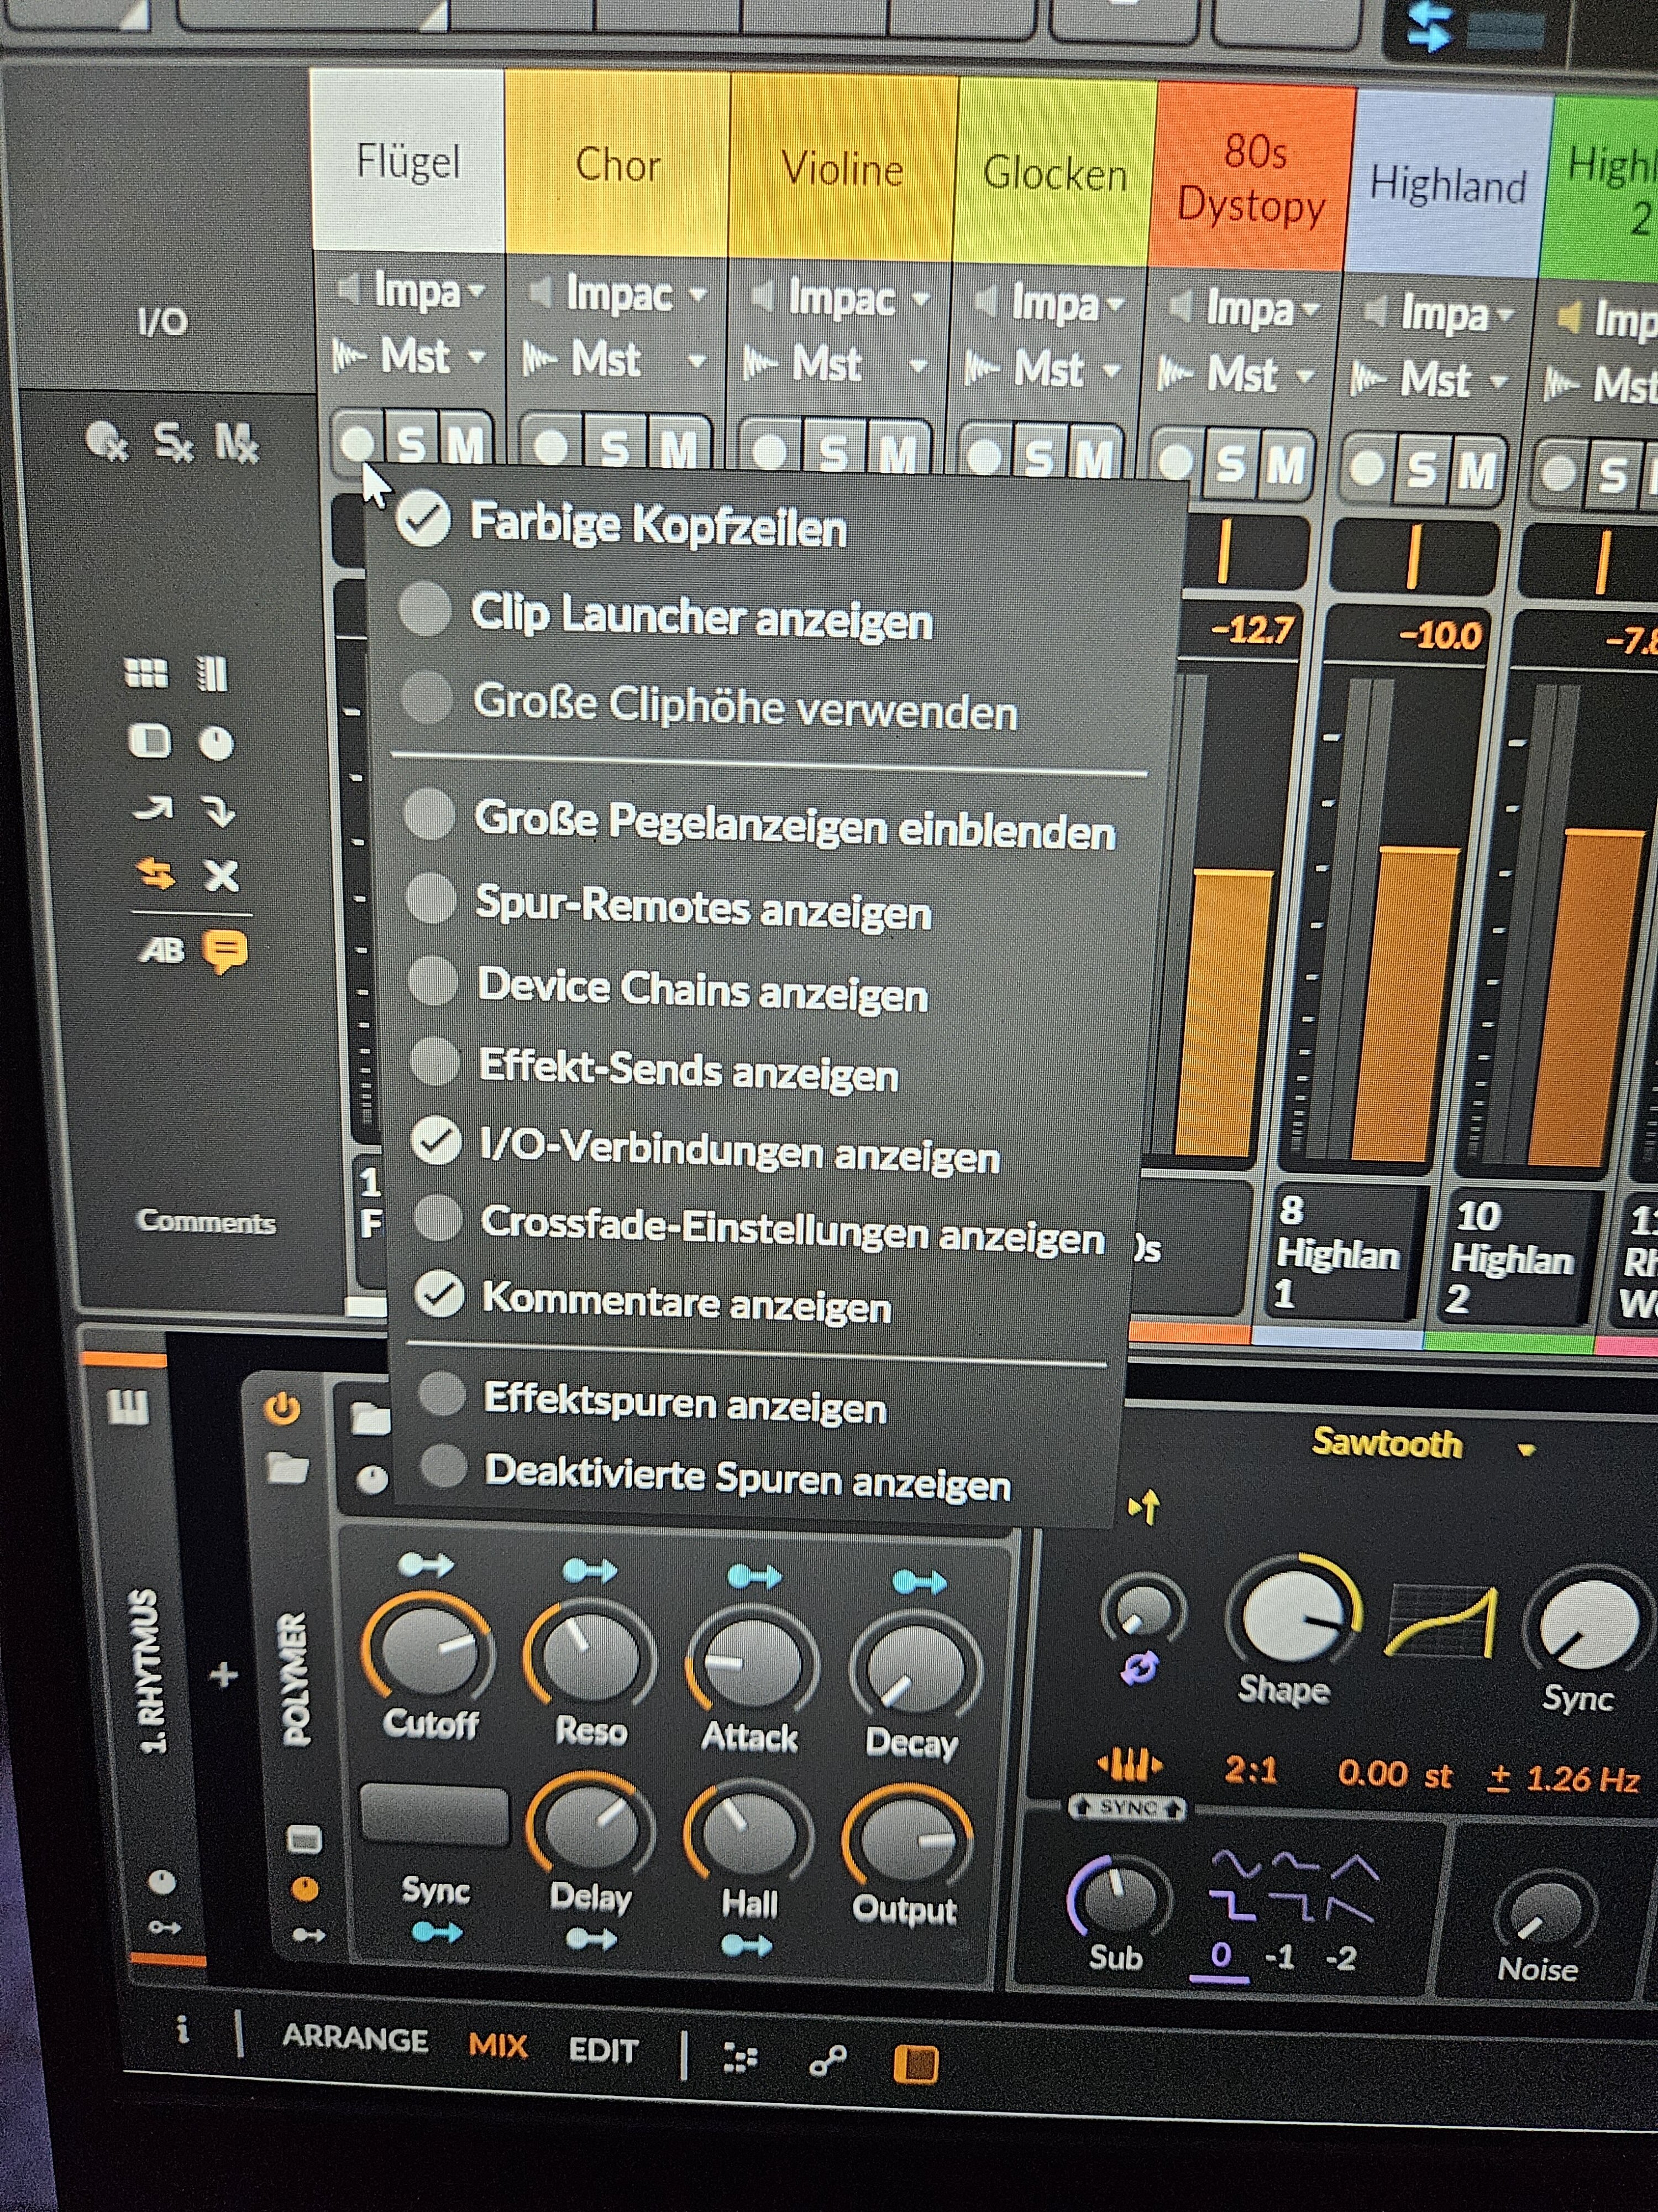
Task: Toggle the remote controls knob icon in sidebar
Action: [216, 743]
